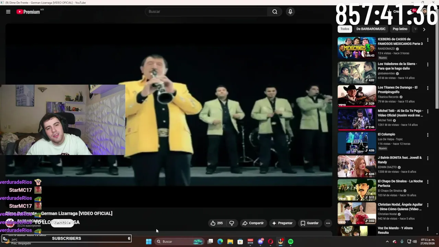Open Opera browser from the taskbar
The width and height of the screenshot is (439, 247).
pos(270,242)
